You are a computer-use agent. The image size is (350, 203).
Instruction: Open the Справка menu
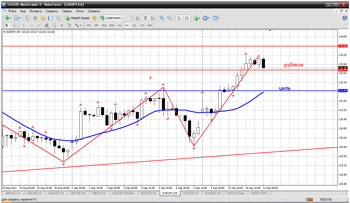(94, 11)
